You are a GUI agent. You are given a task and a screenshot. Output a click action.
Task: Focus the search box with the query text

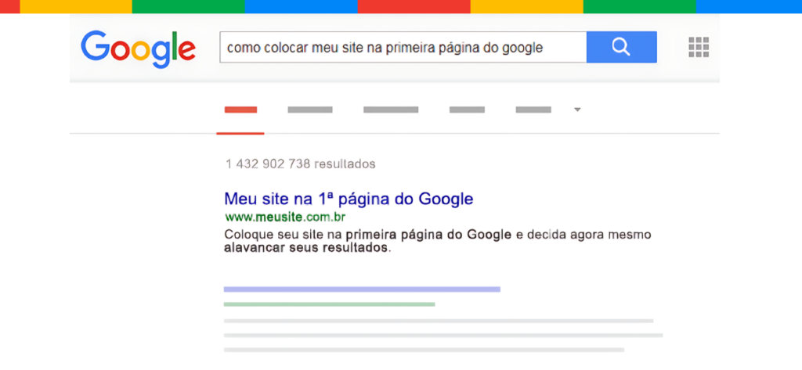403,48
